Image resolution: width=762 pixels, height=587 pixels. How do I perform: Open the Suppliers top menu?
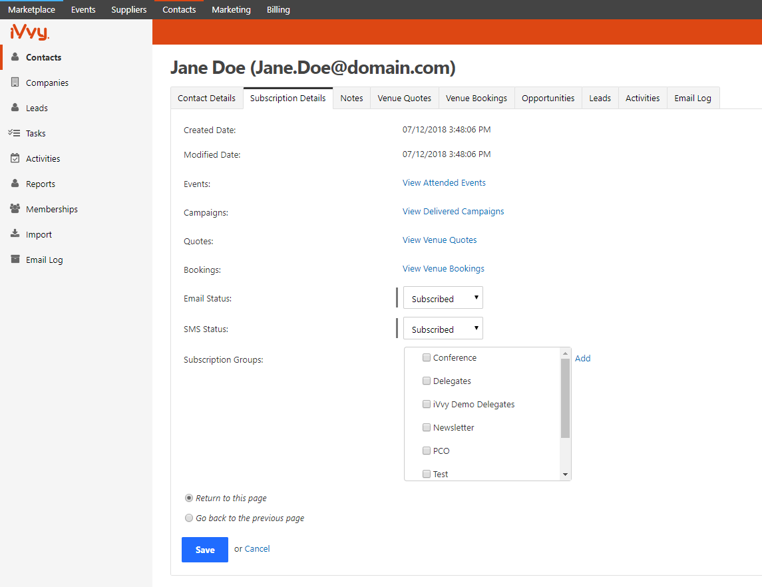coord(129,10)
